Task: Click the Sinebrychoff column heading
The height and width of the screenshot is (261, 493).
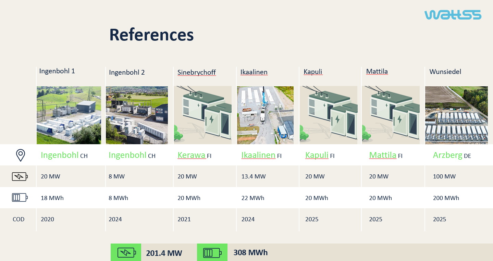Action: (197, 72)
